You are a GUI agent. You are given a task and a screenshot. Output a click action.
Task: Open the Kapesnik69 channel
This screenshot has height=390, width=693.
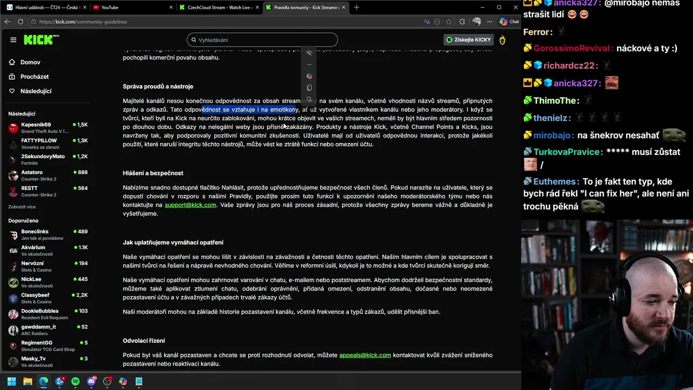[x=48, y=128]
